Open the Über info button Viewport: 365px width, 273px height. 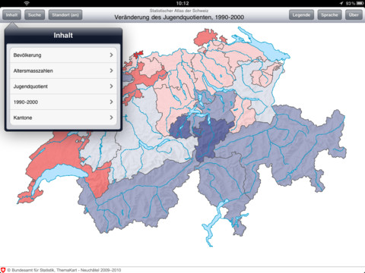pos(354,15)
